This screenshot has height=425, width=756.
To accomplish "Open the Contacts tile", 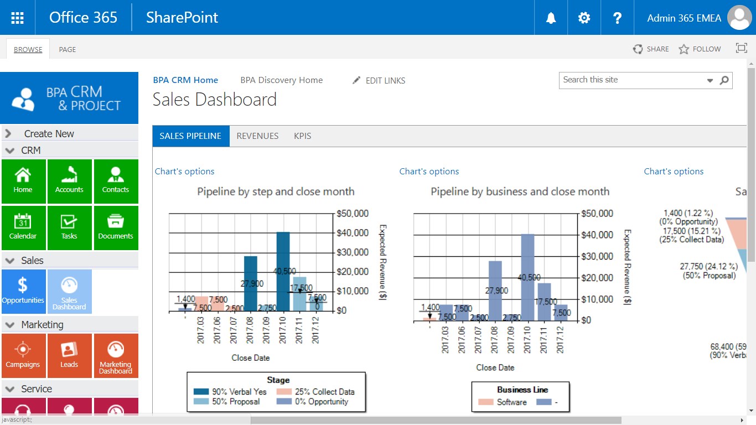I will coord(116,182).
